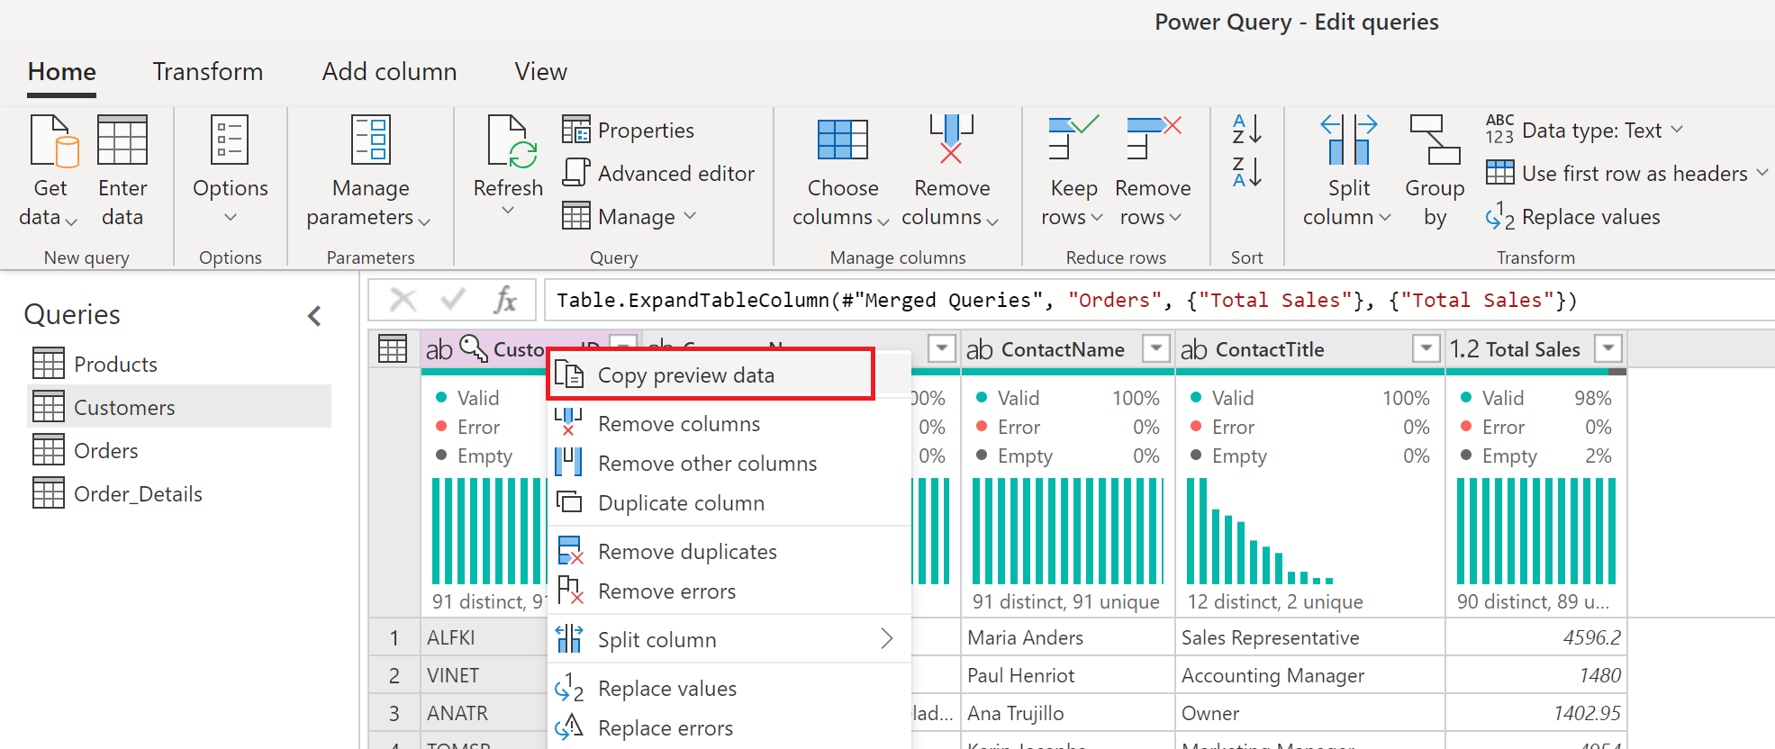
Task: Click the Get data icon
Action: 50,144
